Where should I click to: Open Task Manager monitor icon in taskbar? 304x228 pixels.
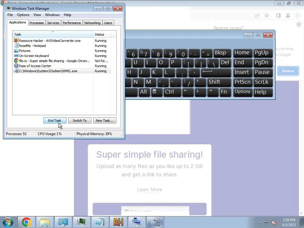[x=82, y=222]
